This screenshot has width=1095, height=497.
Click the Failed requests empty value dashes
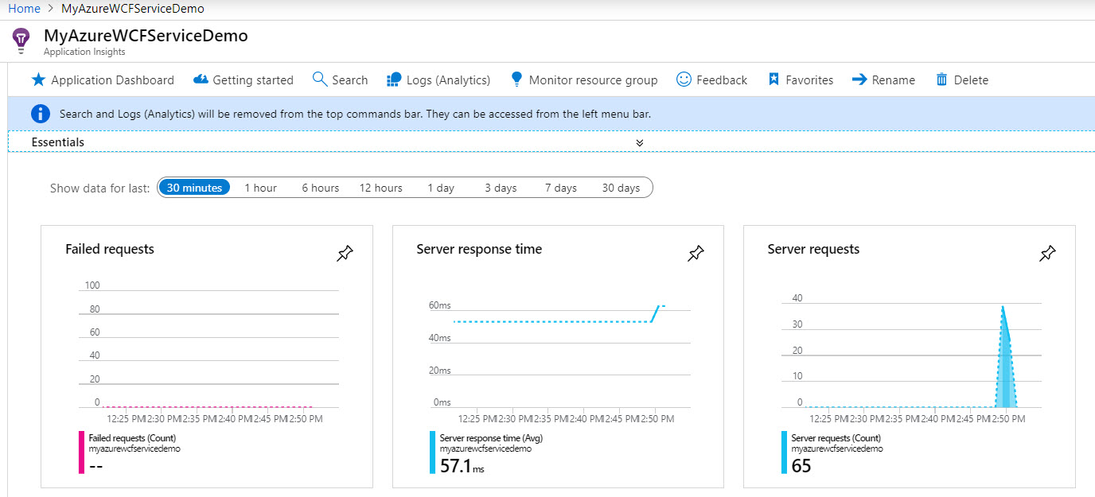(x=95, y=466)
